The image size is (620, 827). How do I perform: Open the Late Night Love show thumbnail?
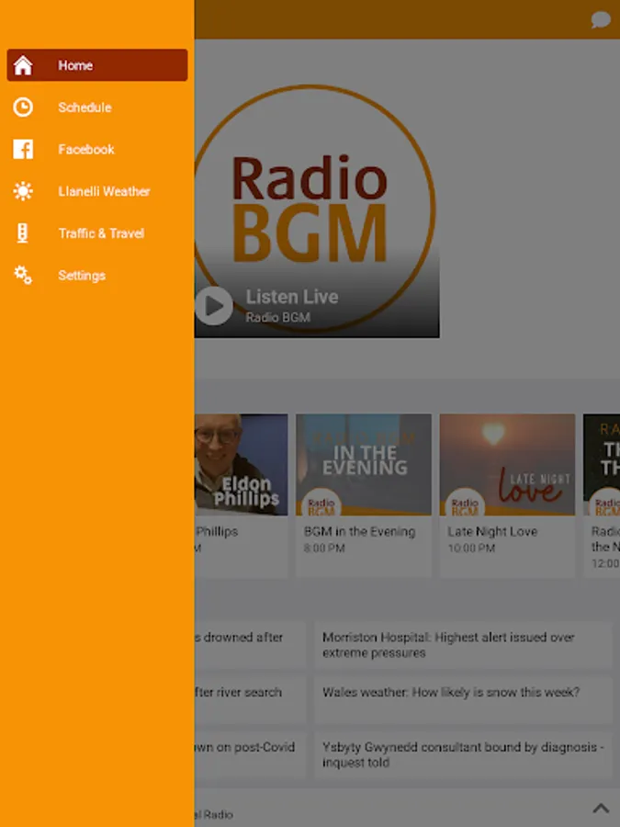click(507, 465)
